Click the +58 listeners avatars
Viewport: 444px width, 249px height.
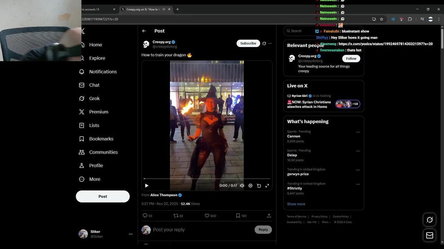pos(348,104)
